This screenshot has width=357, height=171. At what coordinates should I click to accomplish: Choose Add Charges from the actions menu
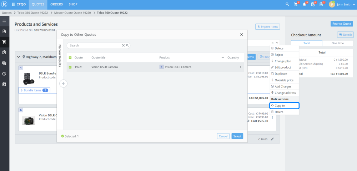pos(285,86)
